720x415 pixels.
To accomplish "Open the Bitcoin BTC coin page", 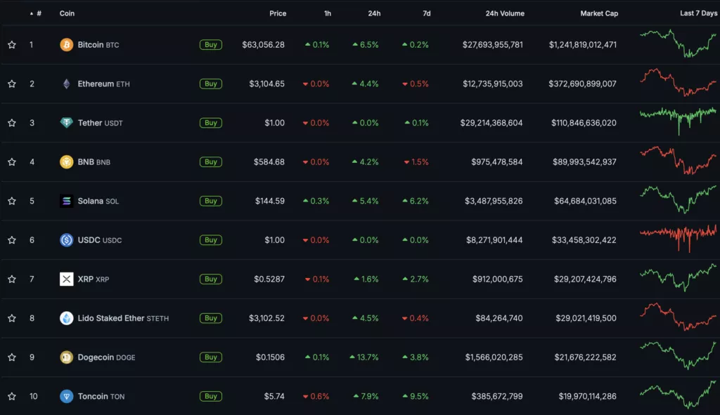I will tap(98, 44).
